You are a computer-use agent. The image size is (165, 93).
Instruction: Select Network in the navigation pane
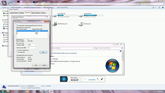(6, 46)
